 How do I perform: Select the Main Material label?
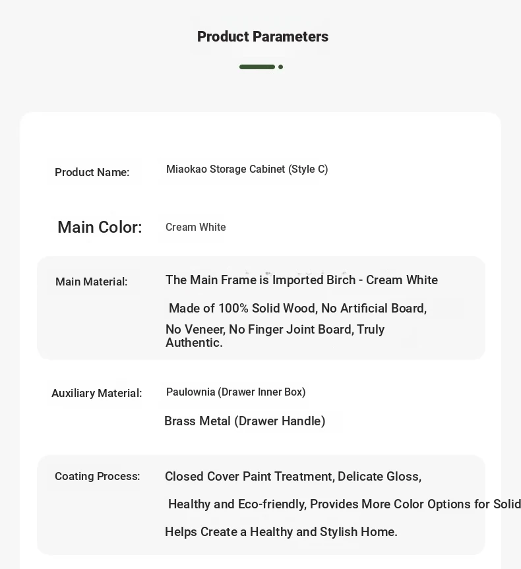(x=91, y=282)
